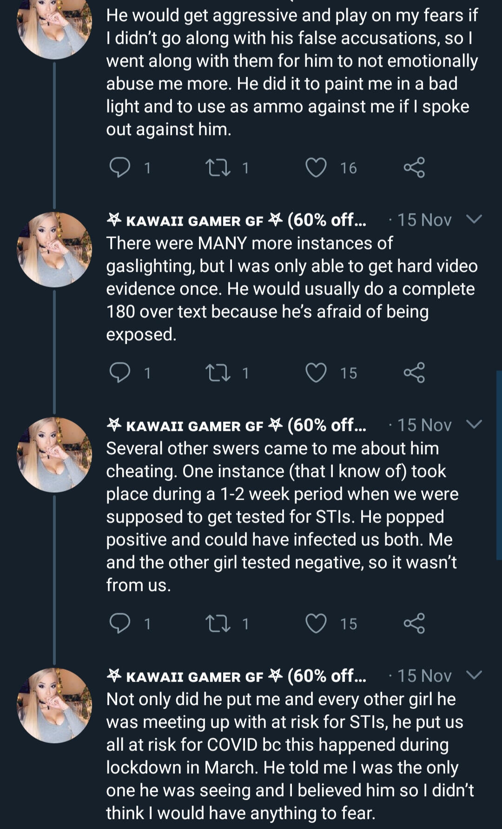Screen dimensions: 502x829
Task: Retweet the tweet about false accusations
Action: click(x=218, y=168)
